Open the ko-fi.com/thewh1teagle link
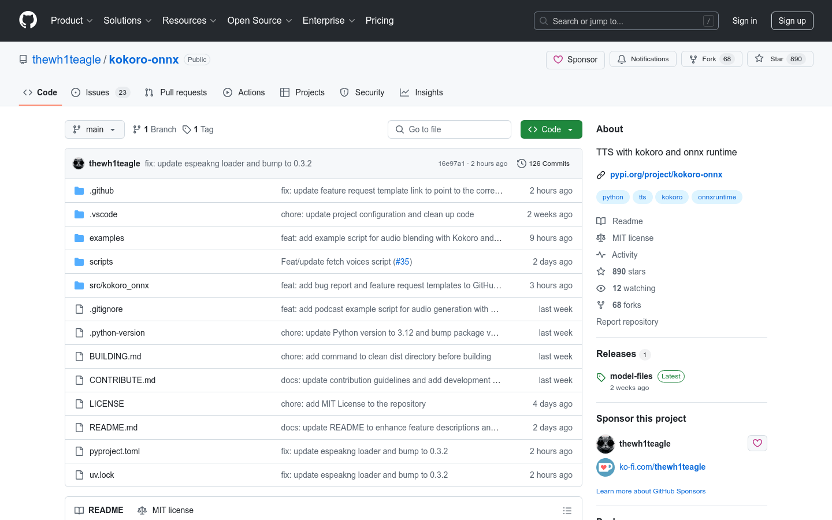Viewport: 832px width, 520px height. coord(662,467)
